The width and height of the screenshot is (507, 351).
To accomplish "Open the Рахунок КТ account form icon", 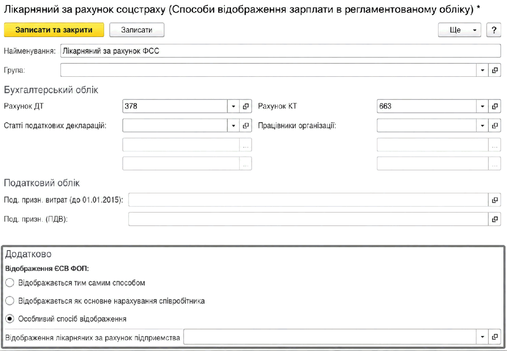I will click(x=494, y=106).
